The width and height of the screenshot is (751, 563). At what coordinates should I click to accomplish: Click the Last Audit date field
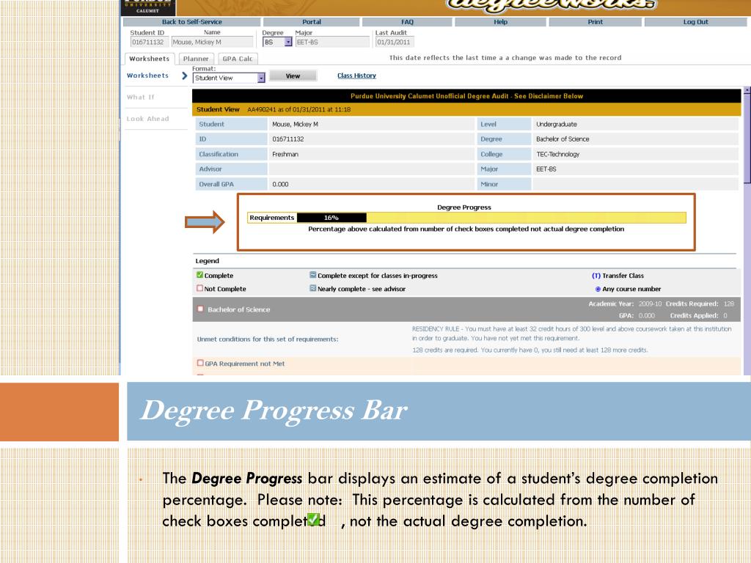(x=395, y=42)
